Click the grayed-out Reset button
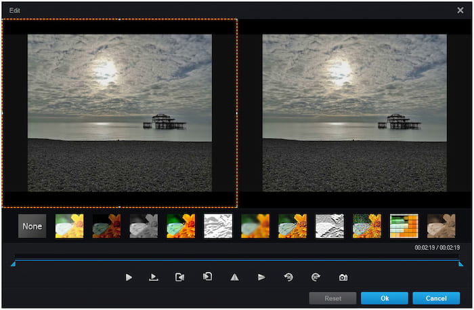Viewport: 474px width, 310px height. [332, 298]
